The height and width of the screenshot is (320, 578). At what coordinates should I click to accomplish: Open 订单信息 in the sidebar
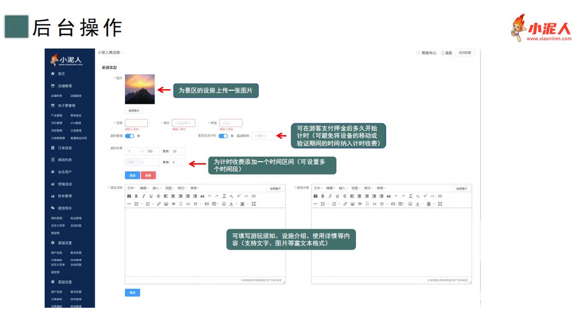[x=65, y=148]
